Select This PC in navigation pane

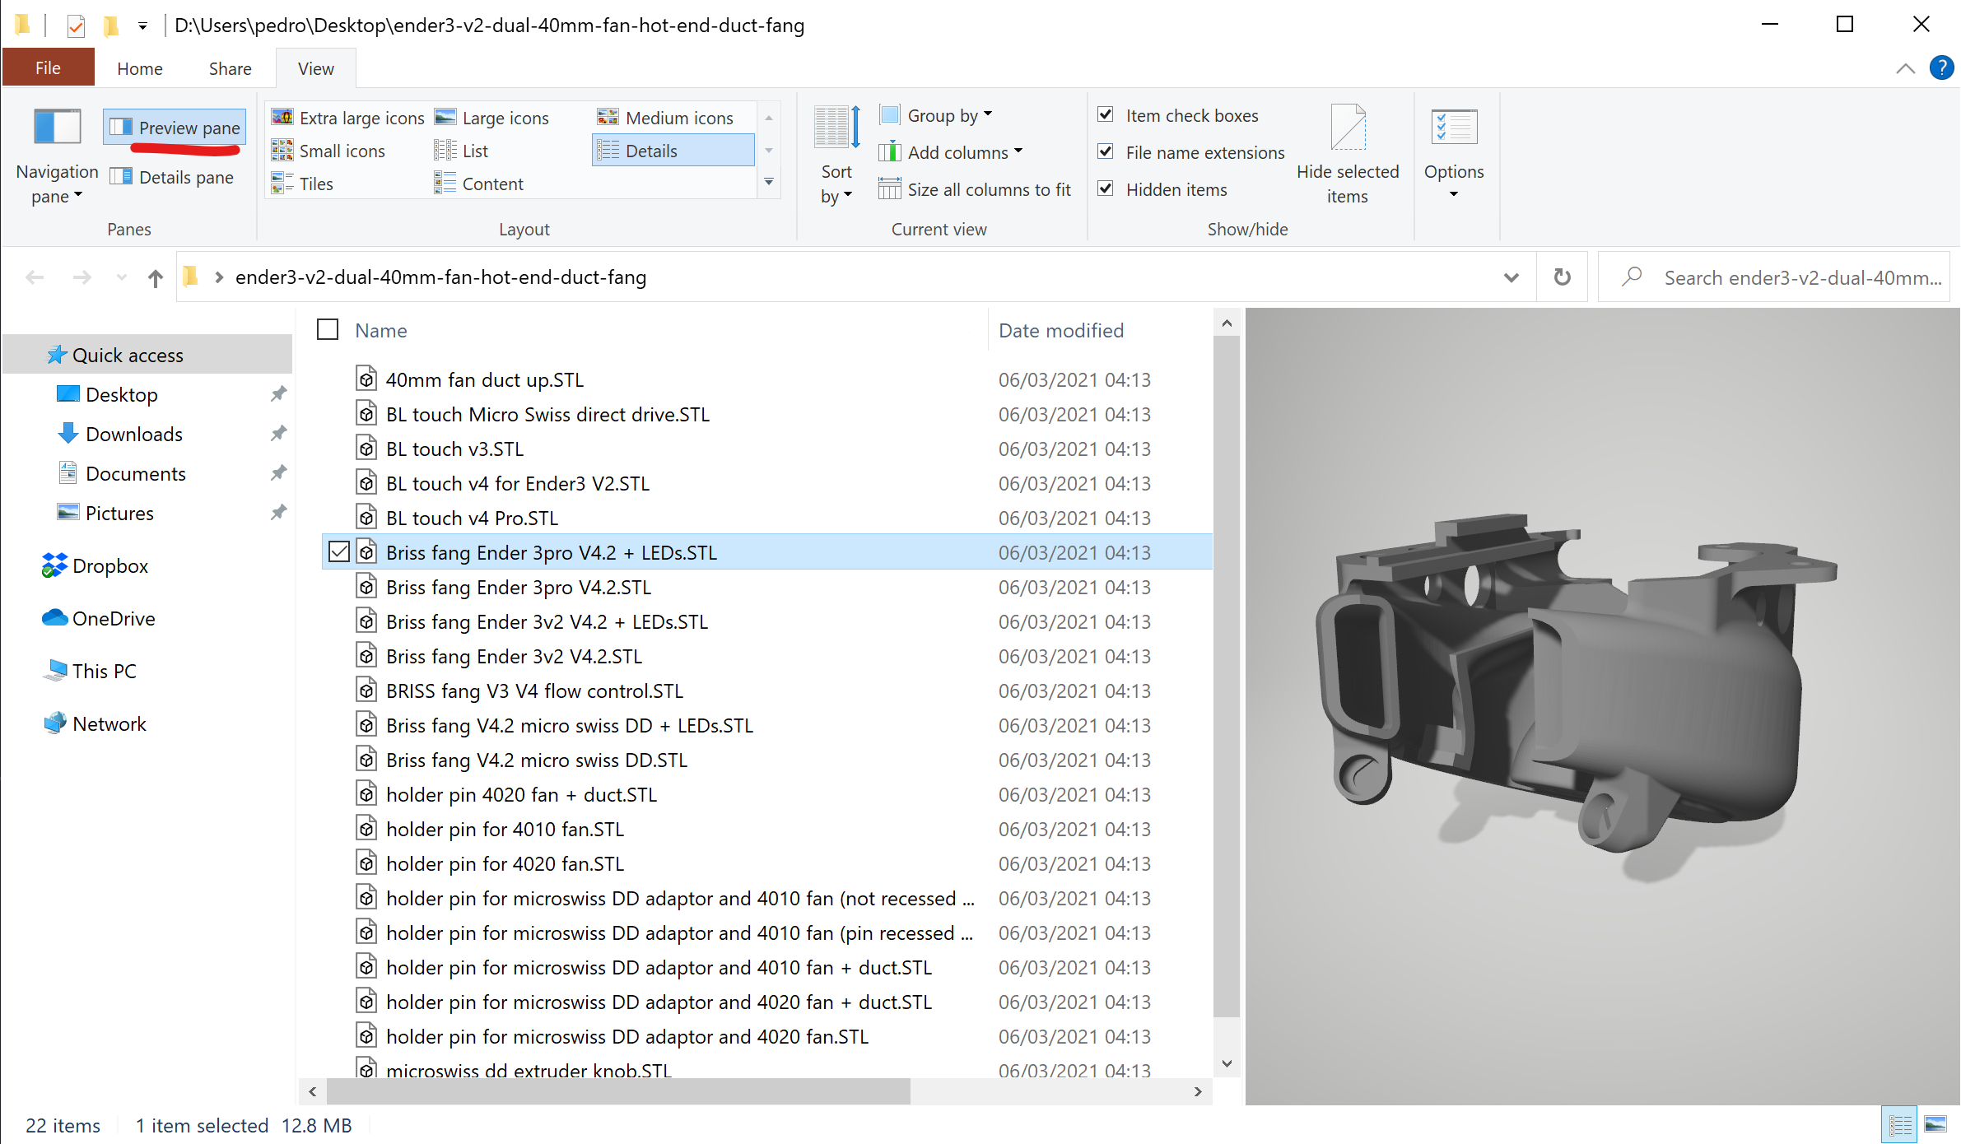pos(105,671)
